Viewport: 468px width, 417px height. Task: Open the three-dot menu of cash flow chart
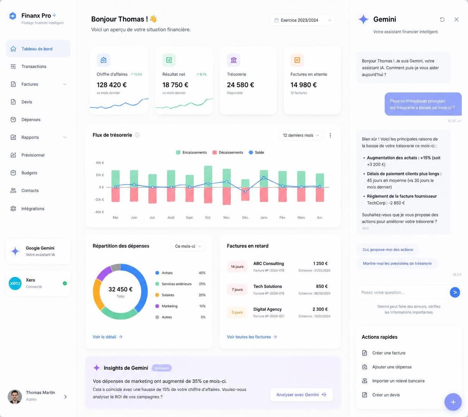[330, 135]
